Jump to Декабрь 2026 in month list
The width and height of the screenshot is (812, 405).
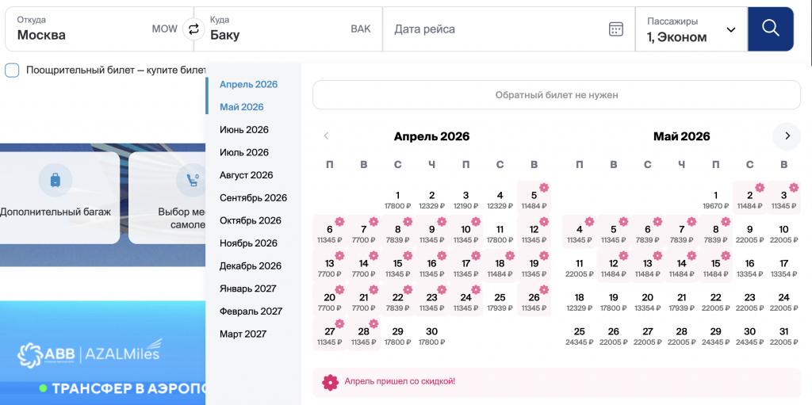point(251,266)
